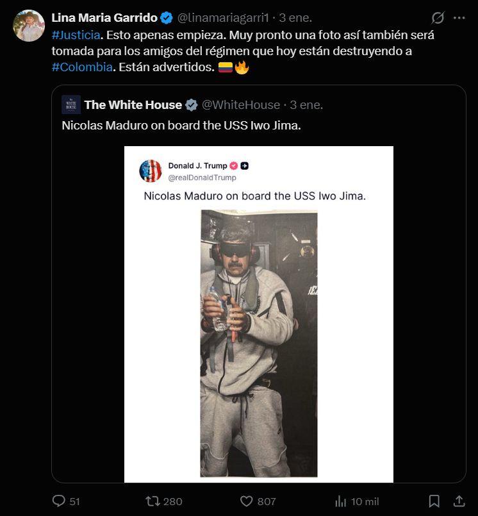Click the share upload icon
This screenshot has height=516, width=478.
(x=459, y=501)
